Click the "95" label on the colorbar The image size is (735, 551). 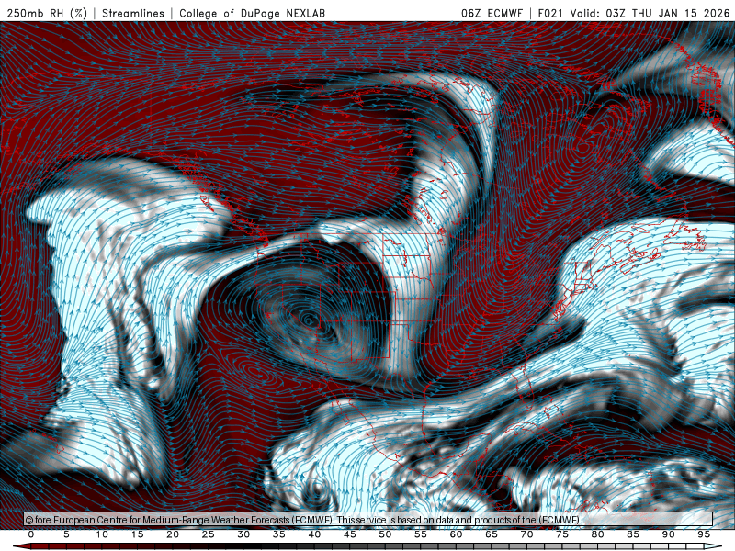pyautogui.click(x=704, y=534)
